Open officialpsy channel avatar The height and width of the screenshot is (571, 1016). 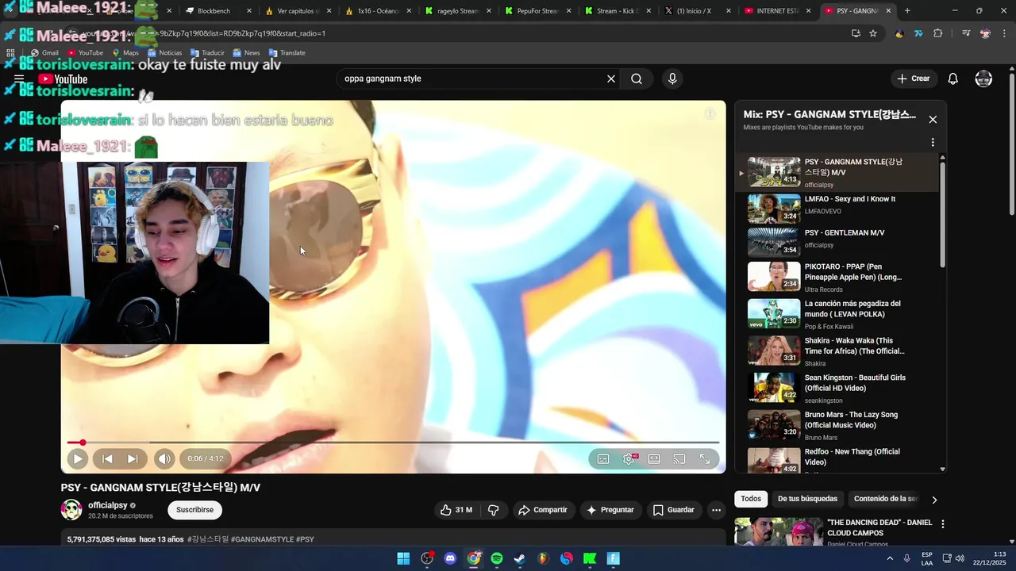pyautogui.click(x=71, y=510)
